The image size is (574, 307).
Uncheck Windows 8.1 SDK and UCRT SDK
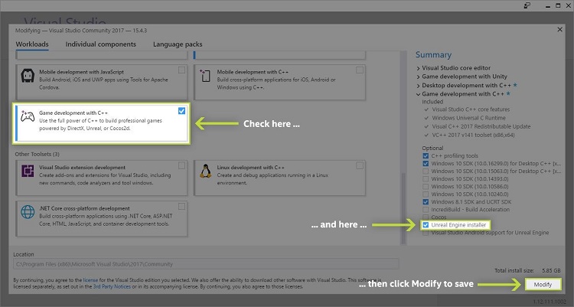coord(426,202)
